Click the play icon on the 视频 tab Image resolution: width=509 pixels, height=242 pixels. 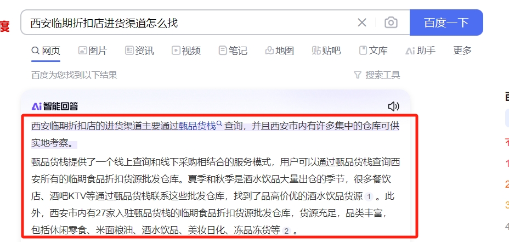click(x=176, y=50)
